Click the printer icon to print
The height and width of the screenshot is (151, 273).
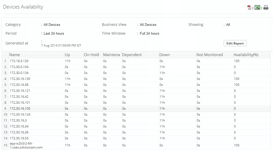pyautogui.click(x=266, y=7)
